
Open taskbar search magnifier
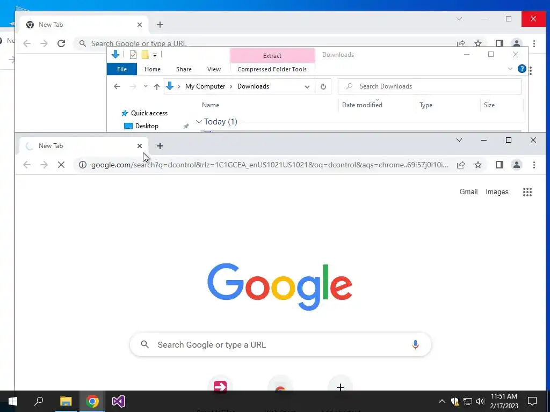point(39,401)
